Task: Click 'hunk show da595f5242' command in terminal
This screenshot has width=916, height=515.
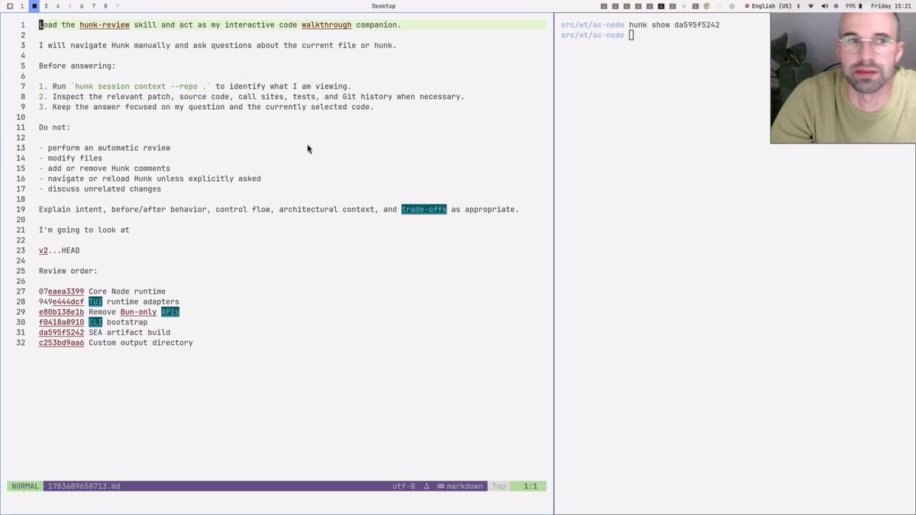Action: 674,25
